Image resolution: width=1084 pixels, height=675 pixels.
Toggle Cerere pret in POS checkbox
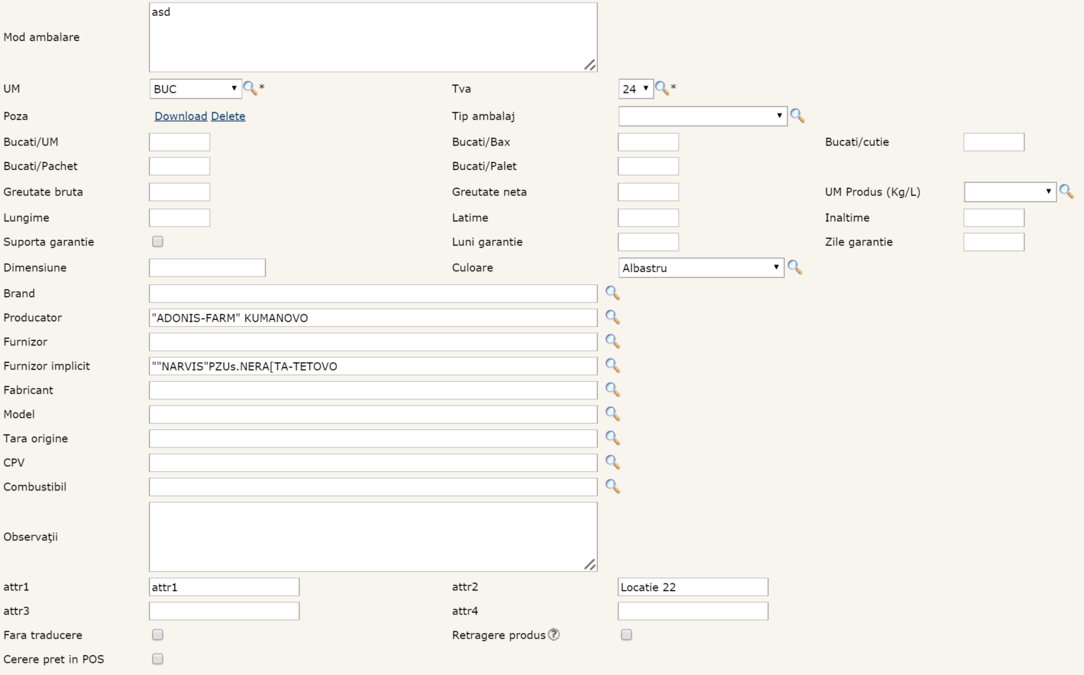[157, 659]
